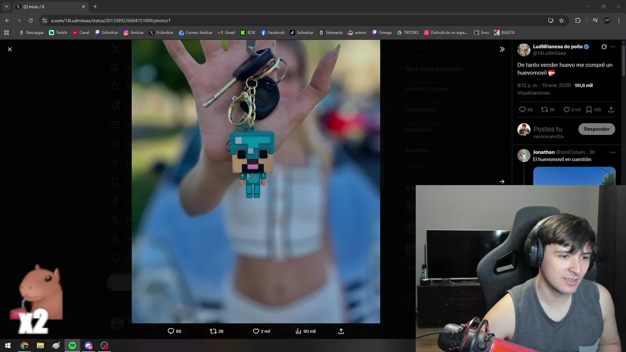Click the install app icon in address bar
This screenshot has height=352, width=626.
tap(551, 21)
